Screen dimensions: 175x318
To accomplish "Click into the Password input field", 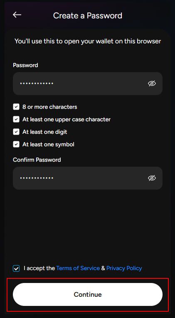I will tap(88, 83).
